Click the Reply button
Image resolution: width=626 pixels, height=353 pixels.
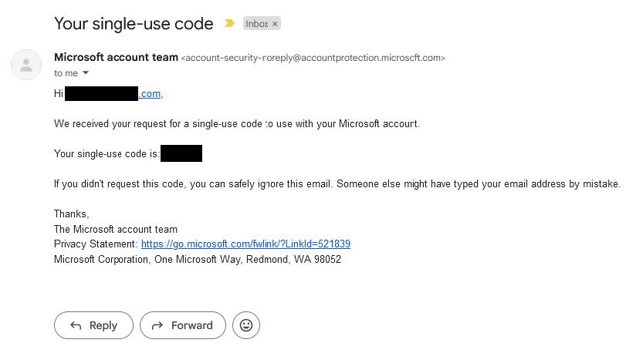pyautogui.click(x=93, y=325)
